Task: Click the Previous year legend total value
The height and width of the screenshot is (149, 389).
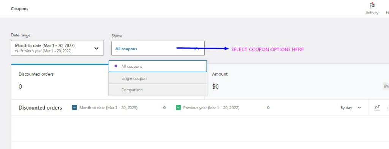Action: click(268, 108)
